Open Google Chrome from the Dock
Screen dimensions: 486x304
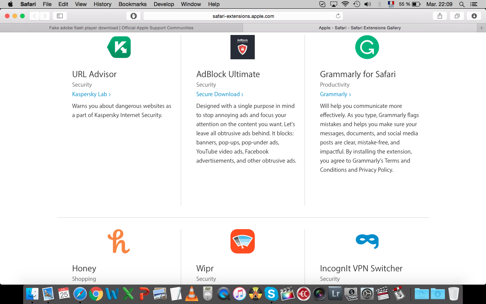pyautogui.click(x=96, y=294)
